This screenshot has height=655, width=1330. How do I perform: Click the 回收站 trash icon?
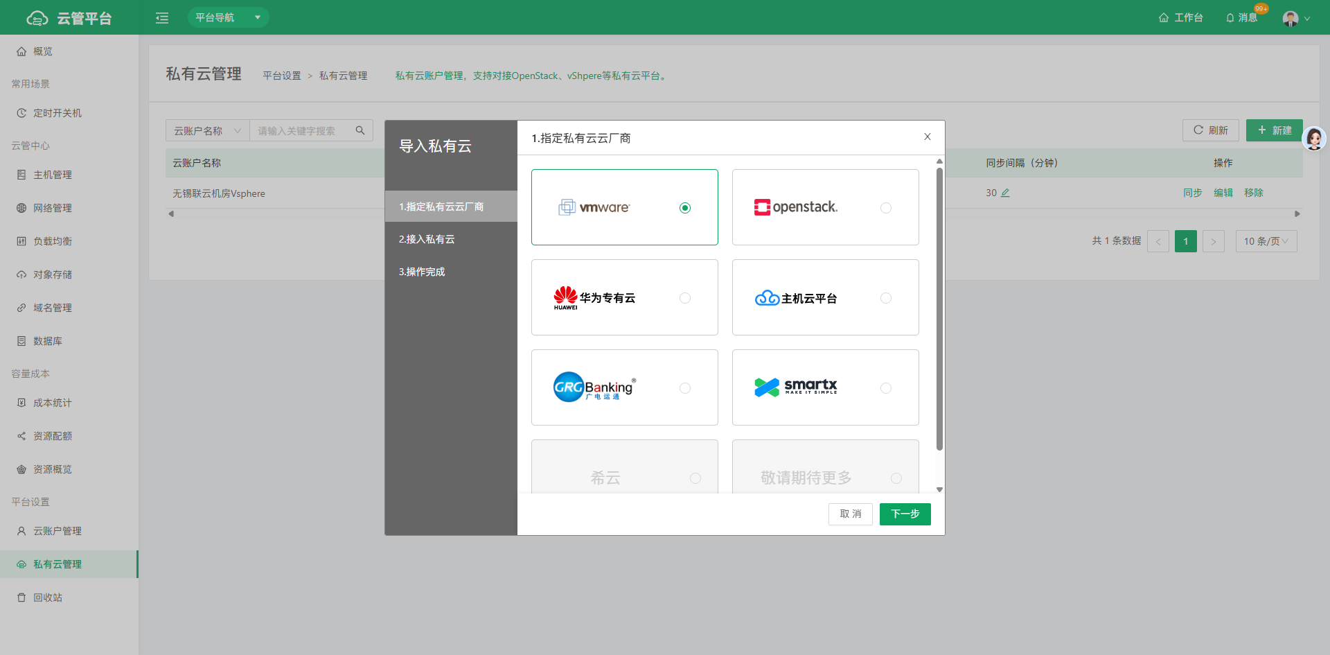(21, 597)
